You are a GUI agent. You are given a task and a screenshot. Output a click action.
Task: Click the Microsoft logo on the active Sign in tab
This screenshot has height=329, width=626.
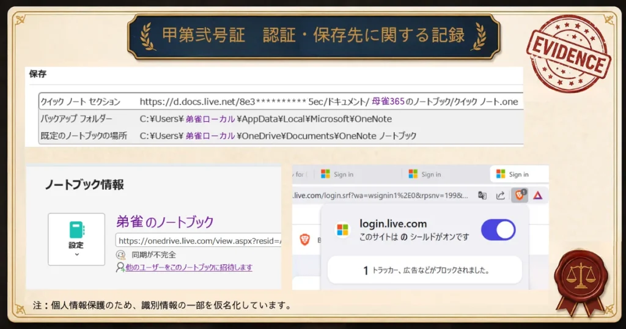(x=501, y=174)
